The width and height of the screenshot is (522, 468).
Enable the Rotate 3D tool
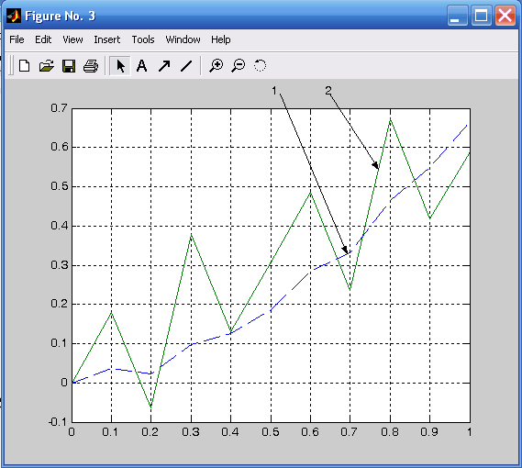pyautogui.click(x=260, y=65)
